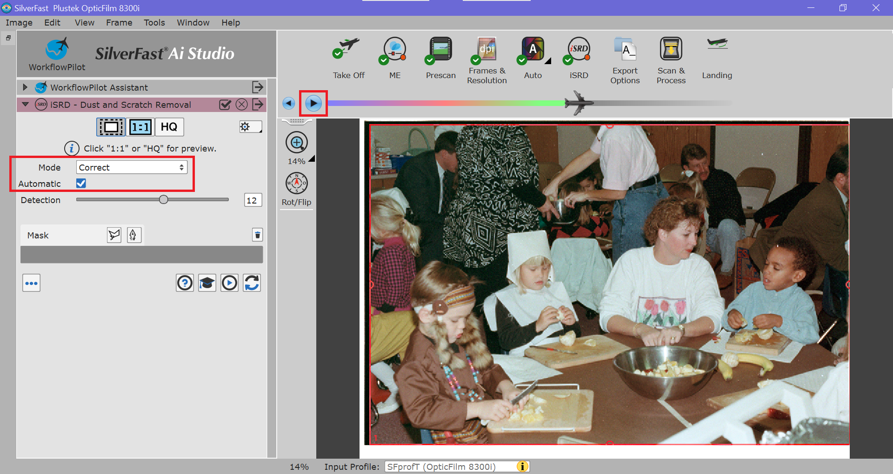Open the Edit menu
Screen dimensions: 893x474
[52, 23]
